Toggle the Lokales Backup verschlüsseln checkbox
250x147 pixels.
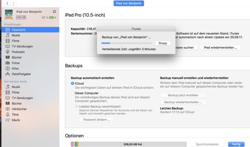tap(77, 106)
